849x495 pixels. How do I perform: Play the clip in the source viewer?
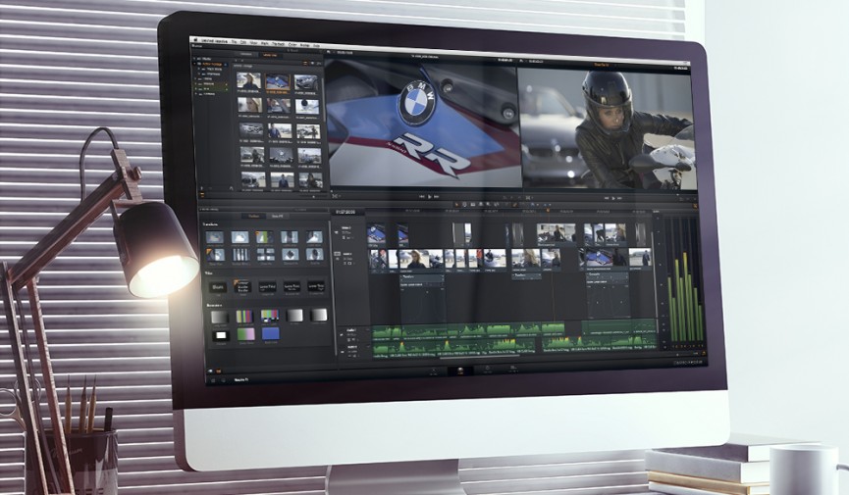coord(430,197)
